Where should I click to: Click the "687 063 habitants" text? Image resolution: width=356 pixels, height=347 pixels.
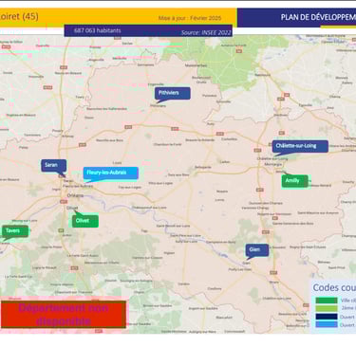click(x=98, y=30)
